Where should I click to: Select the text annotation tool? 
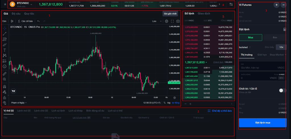5,50
